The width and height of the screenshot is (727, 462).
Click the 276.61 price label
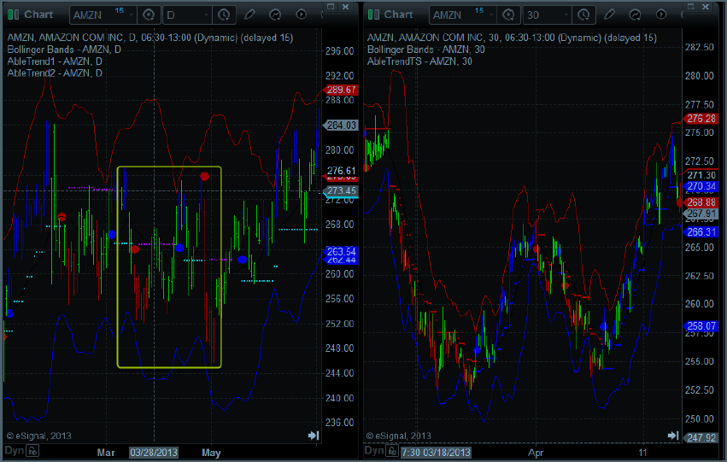coord(341,171)
